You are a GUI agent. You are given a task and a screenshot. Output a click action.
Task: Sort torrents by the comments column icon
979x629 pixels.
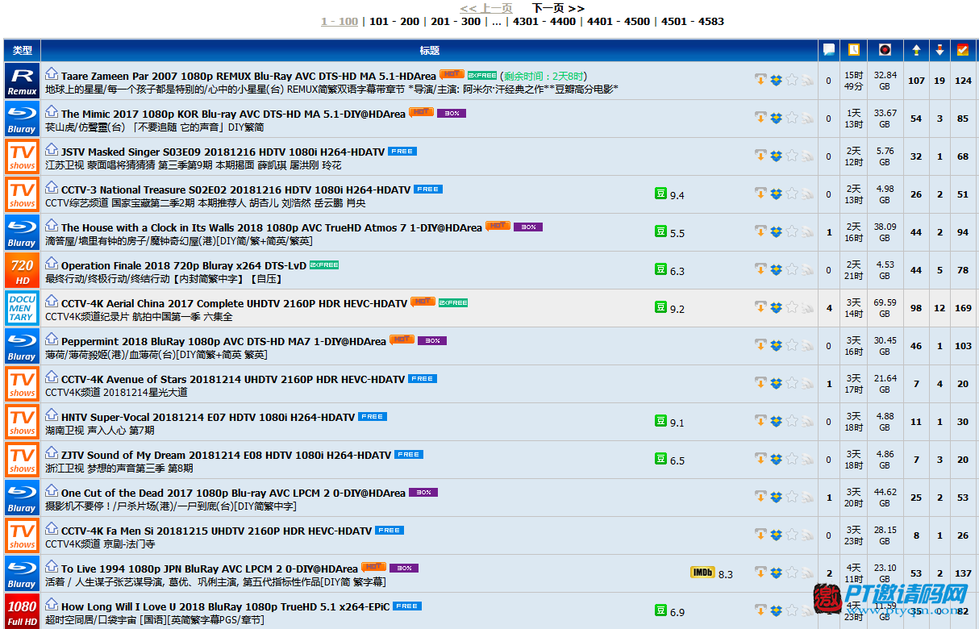coord(828,50)
